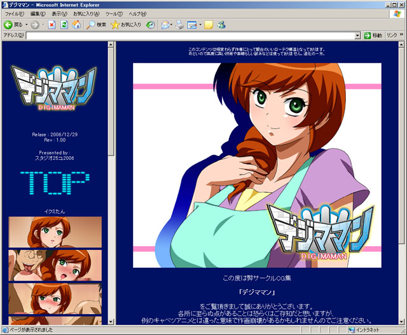Click the Messenger people icon
Image resolution: width=407 pixels, height=335 pixels.
tap(221, 25)
